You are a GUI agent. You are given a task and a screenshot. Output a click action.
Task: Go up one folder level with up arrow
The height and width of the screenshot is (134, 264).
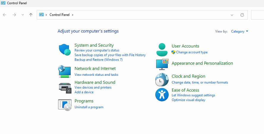click(x=31, y=15)
